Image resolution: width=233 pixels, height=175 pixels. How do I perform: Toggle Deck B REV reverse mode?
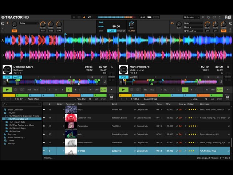coord(152,90)
